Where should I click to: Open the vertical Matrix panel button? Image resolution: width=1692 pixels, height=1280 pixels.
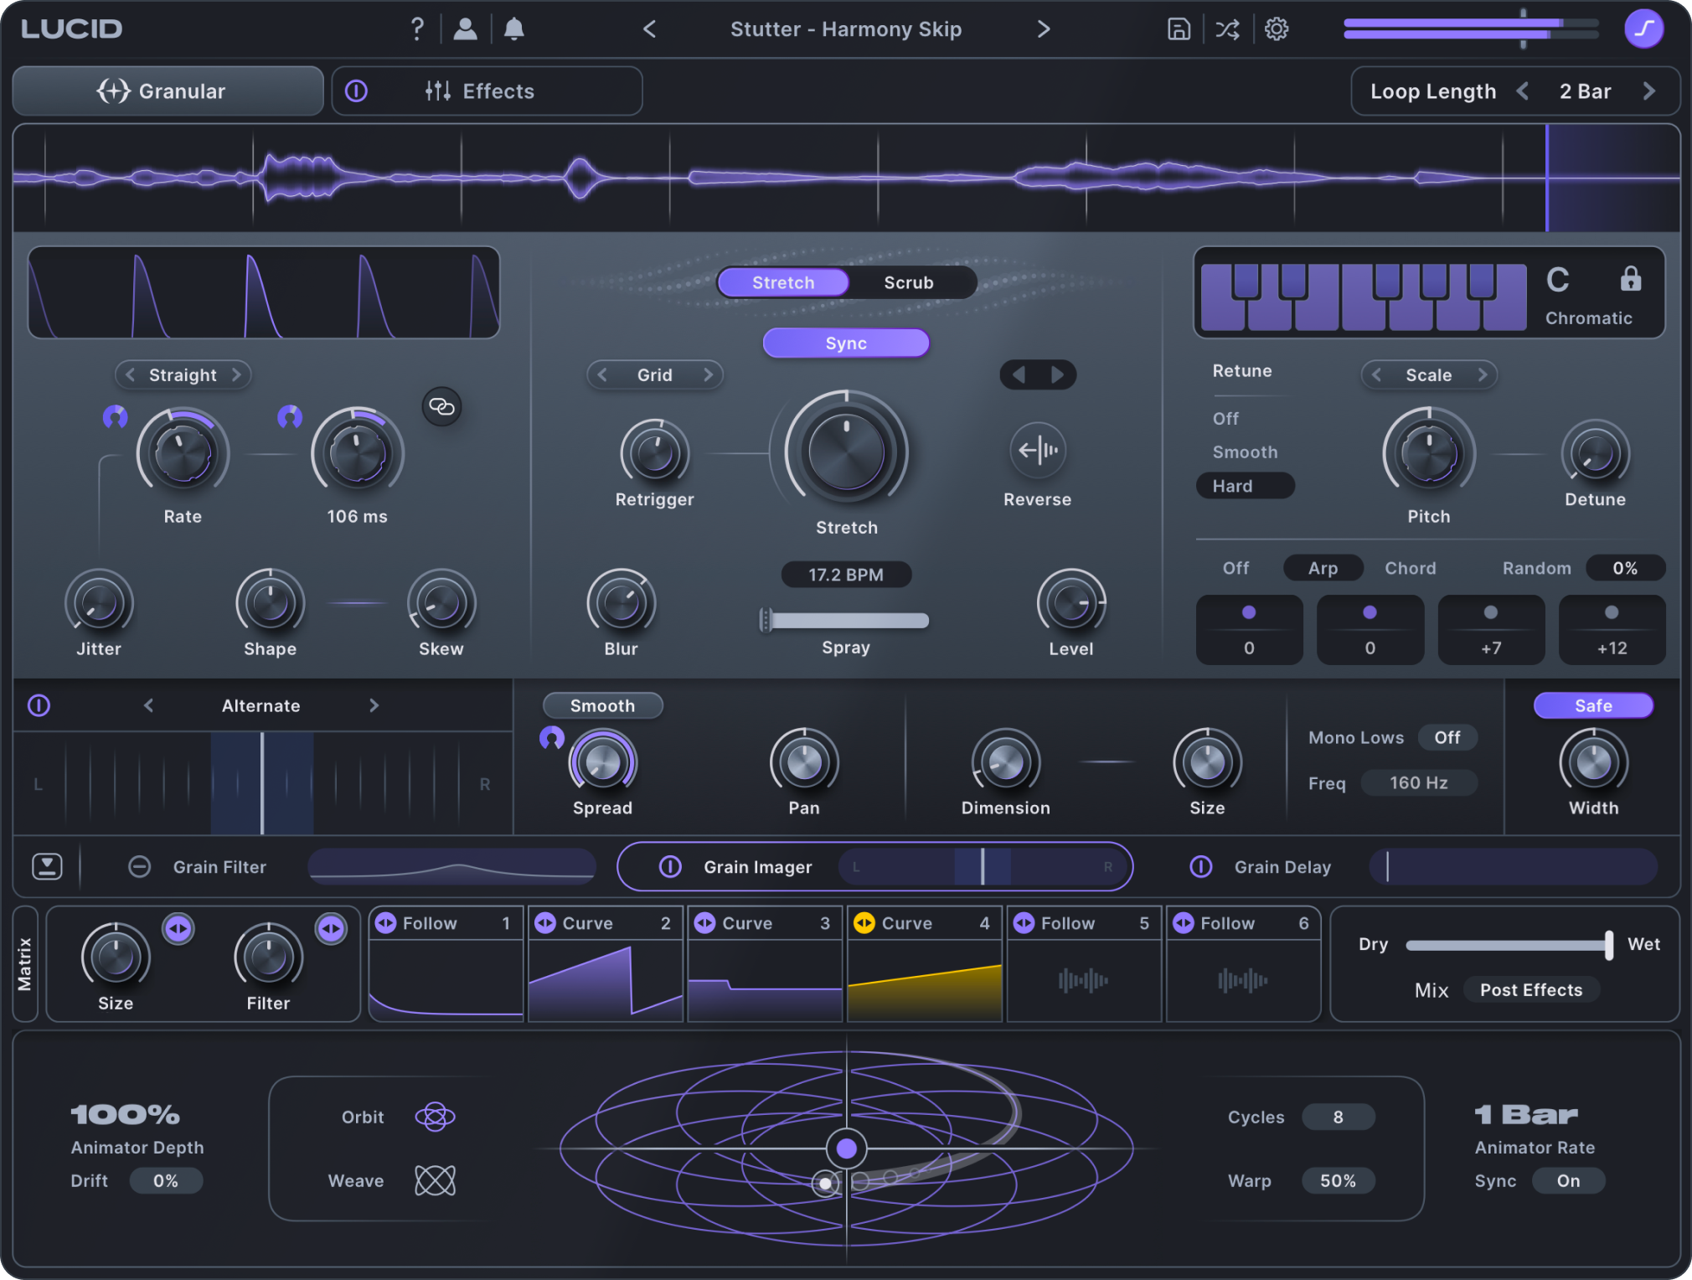tap(25, 963)
